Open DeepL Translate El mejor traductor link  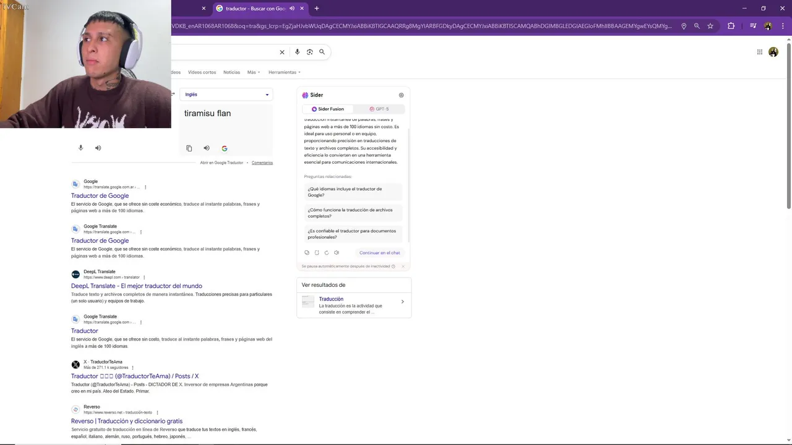point(136,286)
